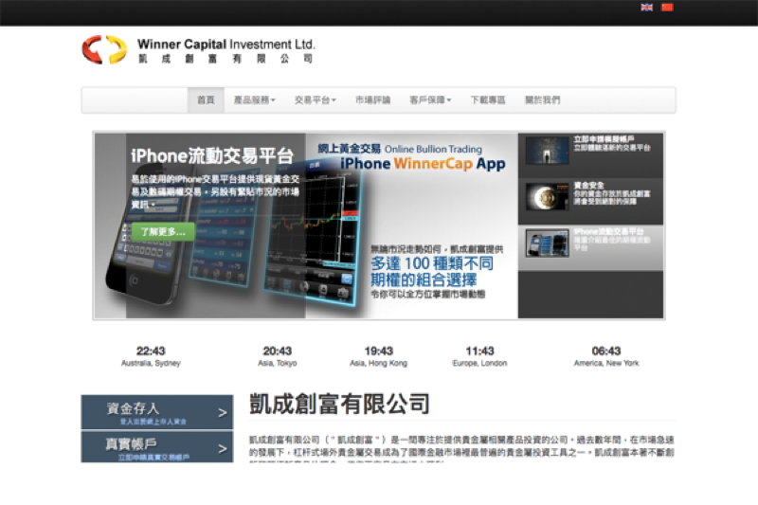Click the 真實帳戶 sidebar button
The width and height of the screenshot is (758, 505).
click(157, 447)
